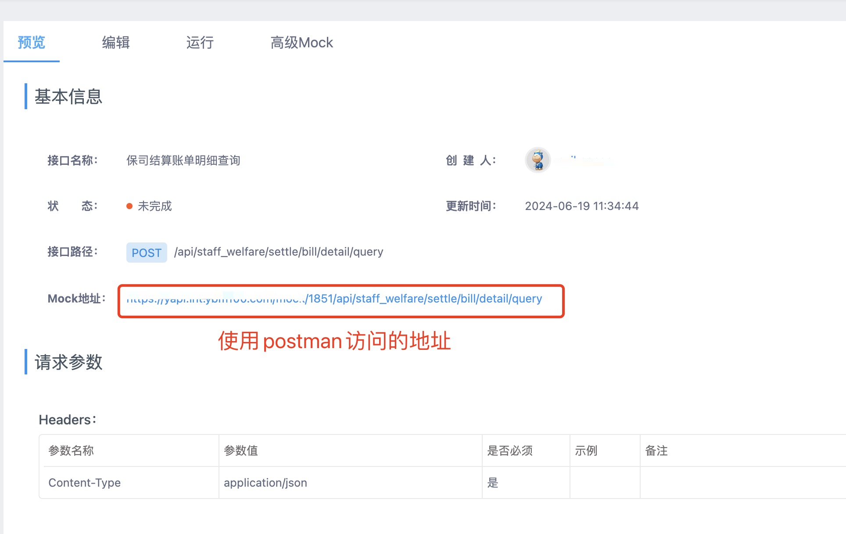The image size is (846, 534).
Task: Click the 接口路径 label
Action: (x=72, y=252)
